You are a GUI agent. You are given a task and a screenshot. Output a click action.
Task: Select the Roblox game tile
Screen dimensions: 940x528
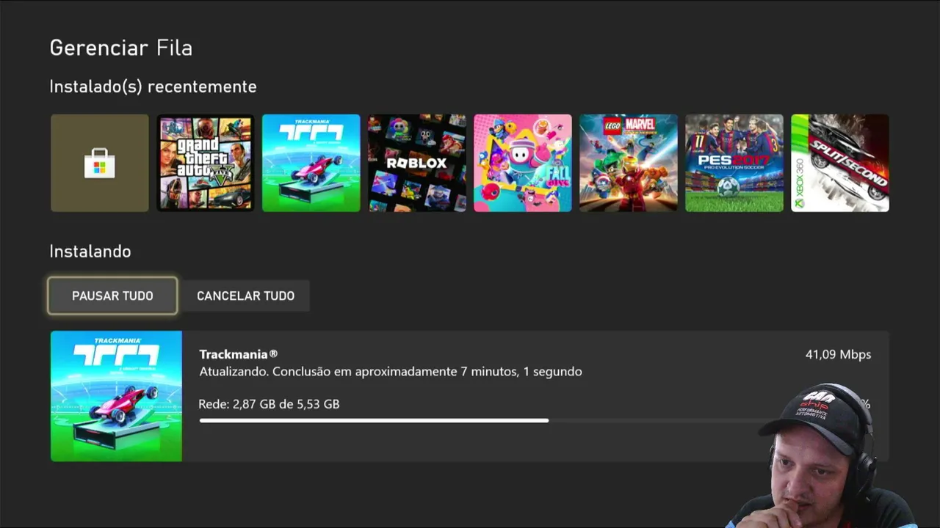tap(417, 163)
